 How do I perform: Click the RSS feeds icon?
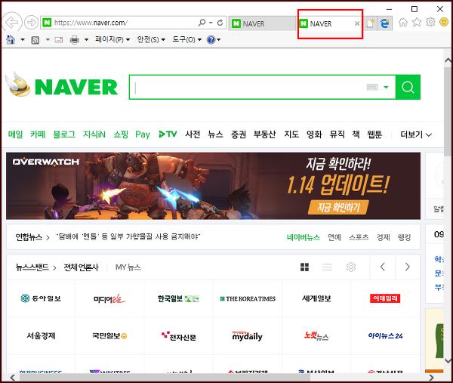pos(35,40)
